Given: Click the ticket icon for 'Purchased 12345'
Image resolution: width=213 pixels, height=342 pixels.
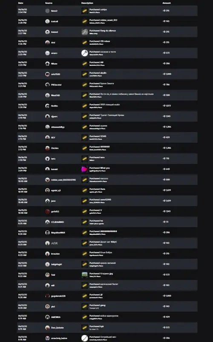Looking at the screenshot, I should 84,138.
